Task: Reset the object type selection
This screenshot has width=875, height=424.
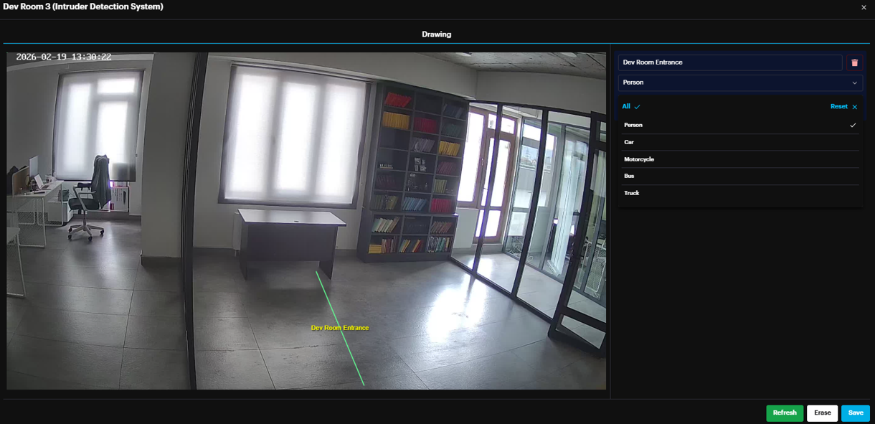Action: pos(838,107)
